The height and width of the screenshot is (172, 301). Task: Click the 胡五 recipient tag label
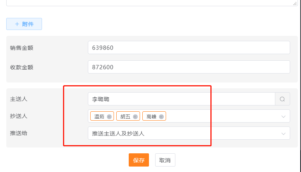pyautogui.click(x=126, y=116)
